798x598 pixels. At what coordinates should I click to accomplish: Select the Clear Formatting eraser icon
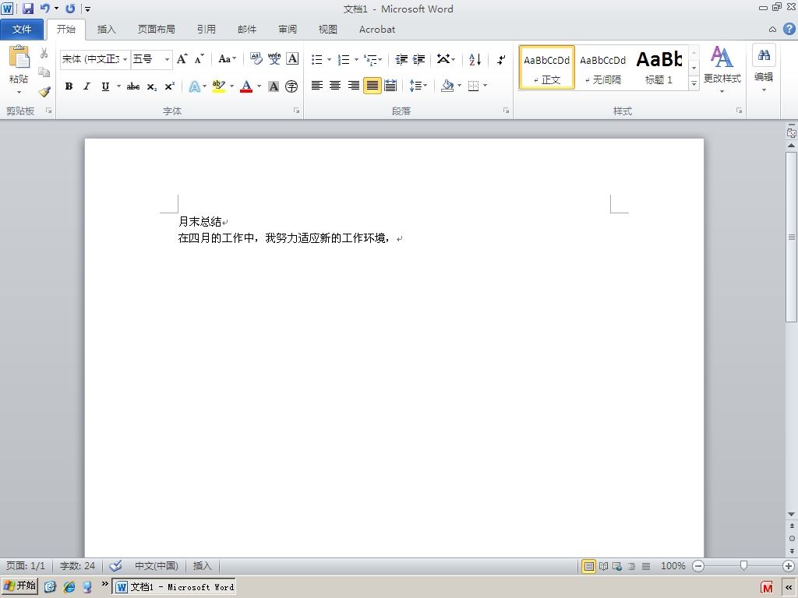click(x=256, y=59)
